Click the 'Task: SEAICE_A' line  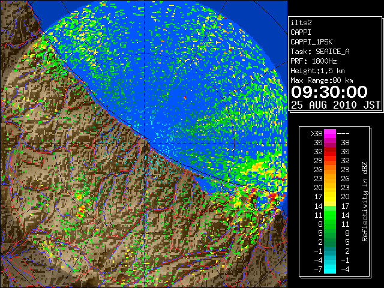pos(320,52)
